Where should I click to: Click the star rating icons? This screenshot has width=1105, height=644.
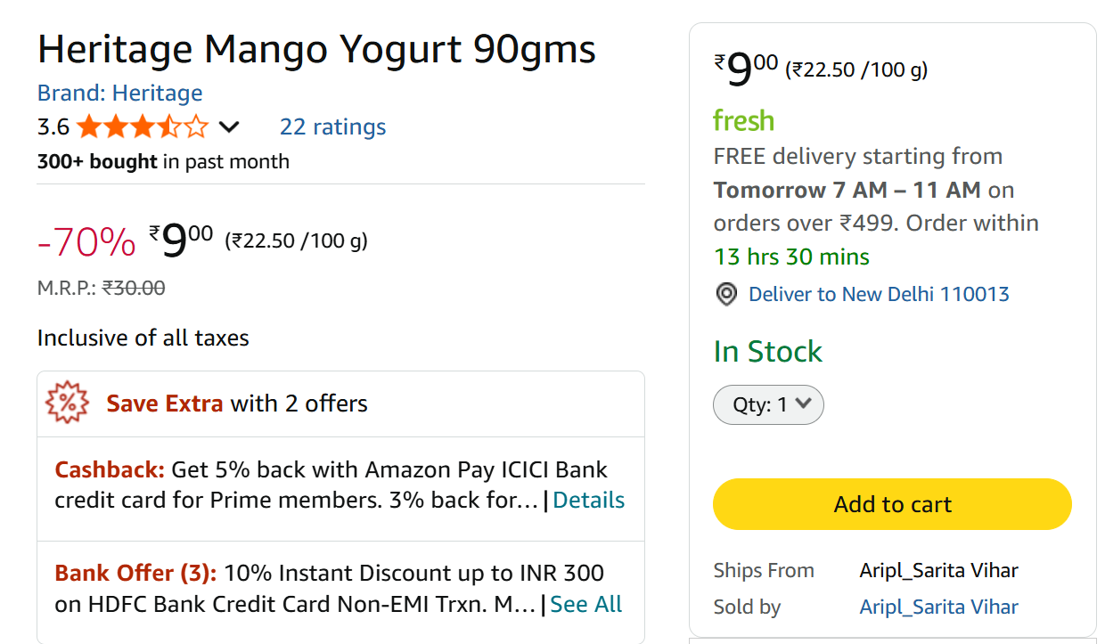(143, 127)
